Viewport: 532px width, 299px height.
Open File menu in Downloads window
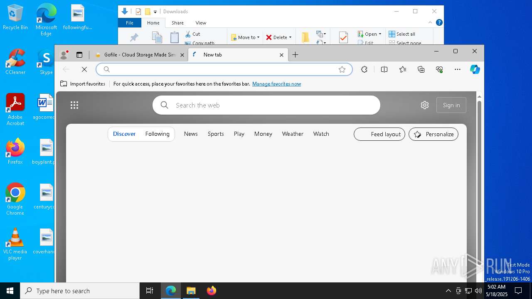[x=130, y=23]
